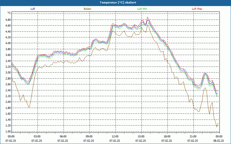Click the 1,60 y-axis value
231x144 pixels.
8,114
